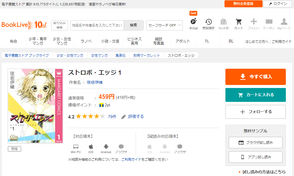Click the 今すぐ購入 buy now button
The image size is (294, 176).
pos(255,77)
